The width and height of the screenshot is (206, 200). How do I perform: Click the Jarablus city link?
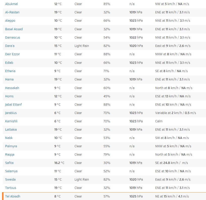(11, 113)
